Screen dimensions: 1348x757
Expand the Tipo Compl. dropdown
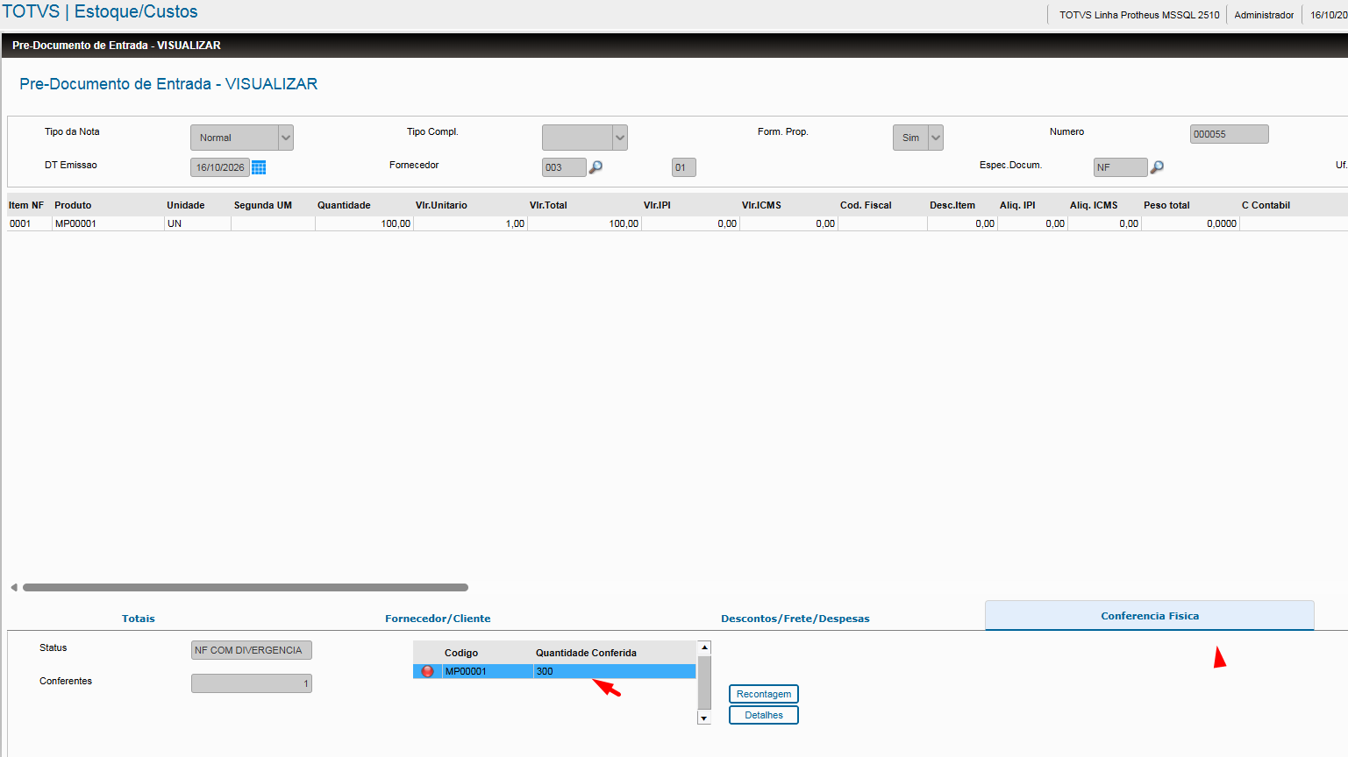tap(619, 138)
